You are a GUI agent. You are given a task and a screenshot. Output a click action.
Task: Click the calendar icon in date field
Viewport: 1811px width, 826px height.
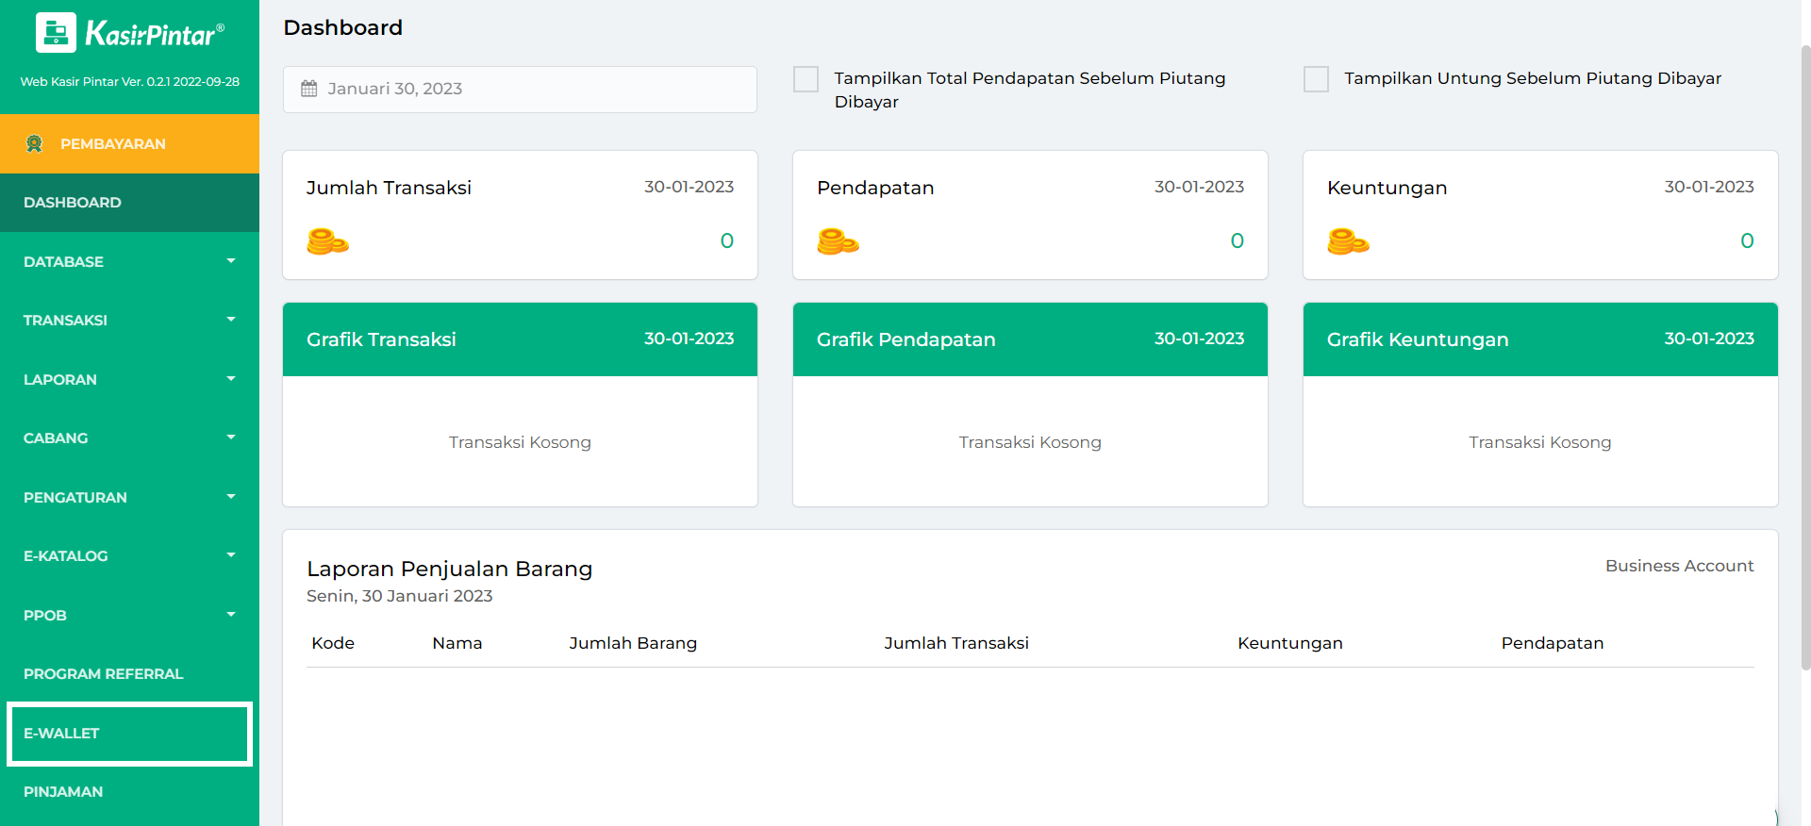308,89
